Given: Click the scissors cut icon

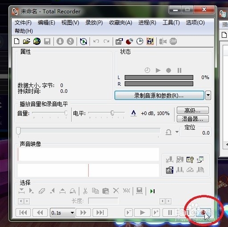Looking at the screenshot, I should pos(85,191).
